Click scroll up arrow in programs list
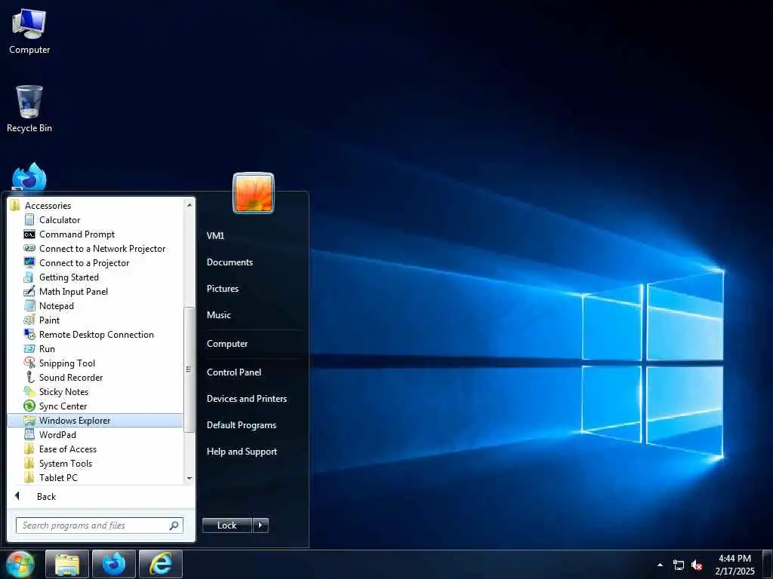The width and height of the screenshot is (773, 579). pos(189,204)
